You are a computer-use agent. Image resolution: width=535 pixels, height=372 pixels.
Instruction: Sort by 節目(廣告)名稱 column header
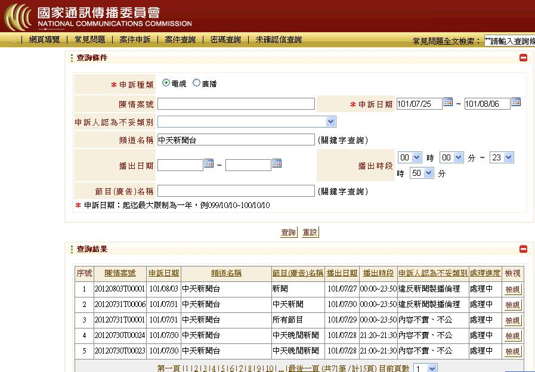coord(298,273)
